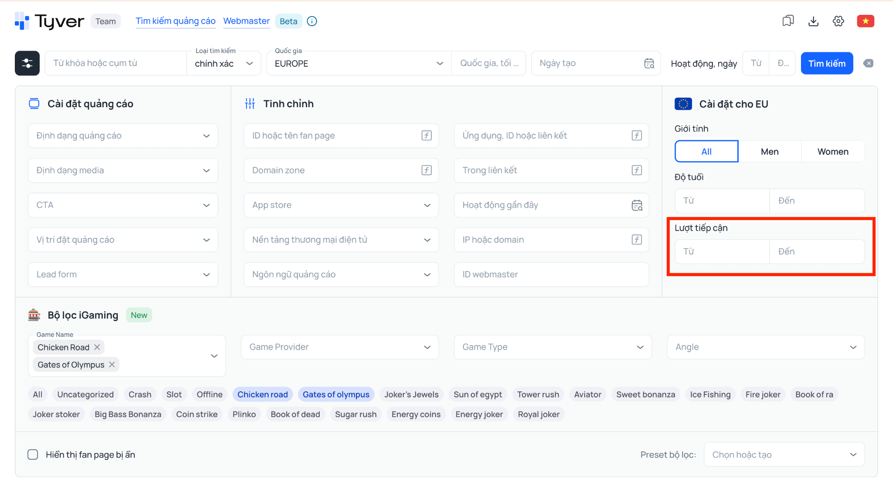Open the settings gear icon
This screenshot has height=482, width=893.
[x=838, y=21]
